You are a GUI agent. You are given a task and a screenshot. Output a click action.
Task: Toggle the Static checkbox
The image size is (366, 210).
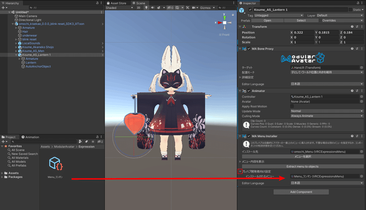click(x=350, y=10)
